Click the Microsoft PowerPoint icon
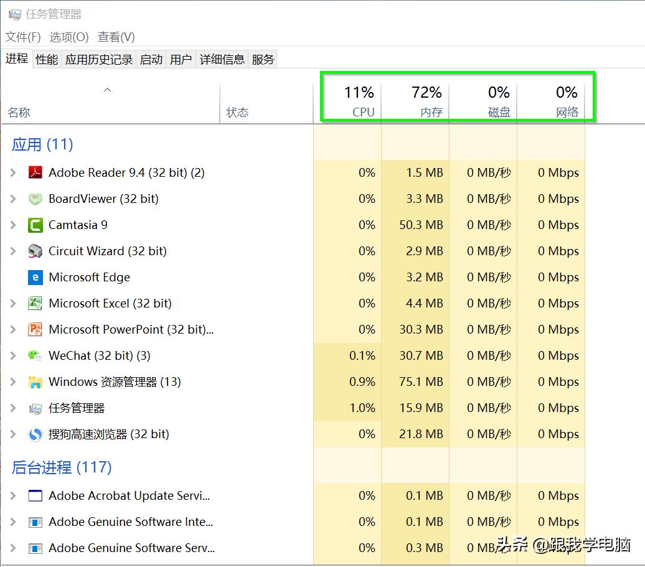Viewport: 645px width, 567px height. tap(37, 329)
